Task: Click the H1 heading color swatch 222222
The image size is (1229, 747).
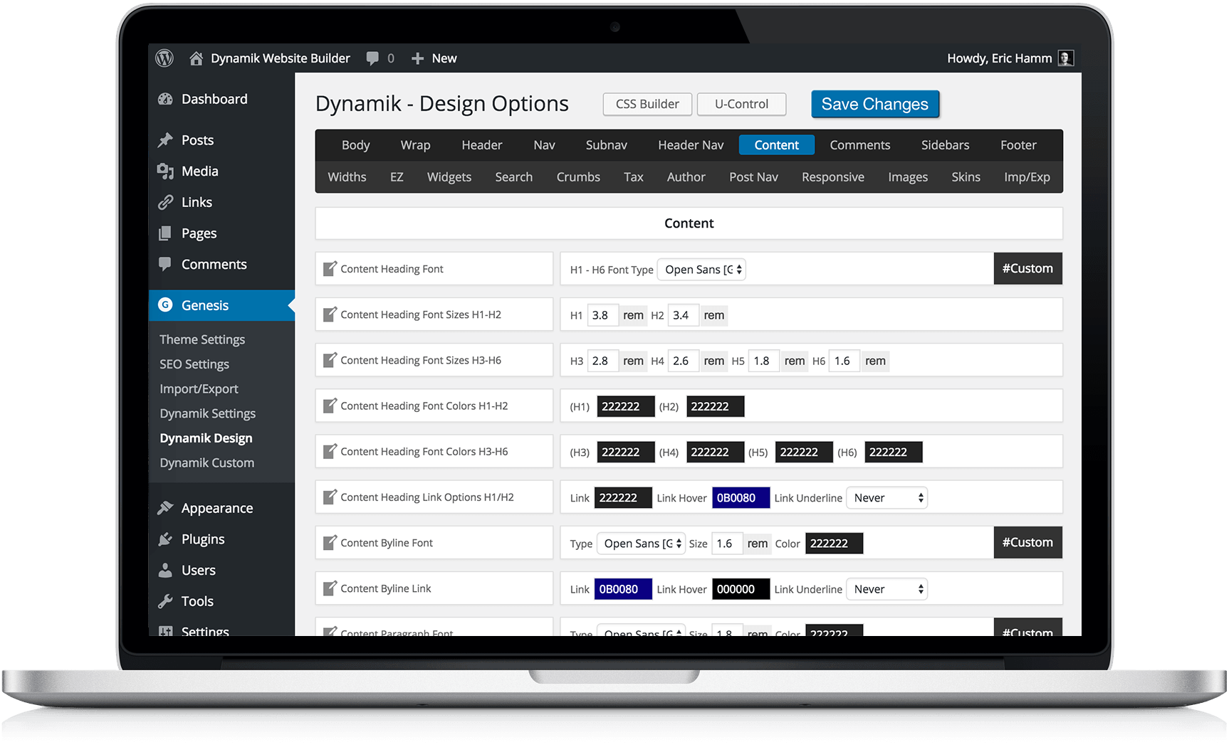Action: coord(625,406)
